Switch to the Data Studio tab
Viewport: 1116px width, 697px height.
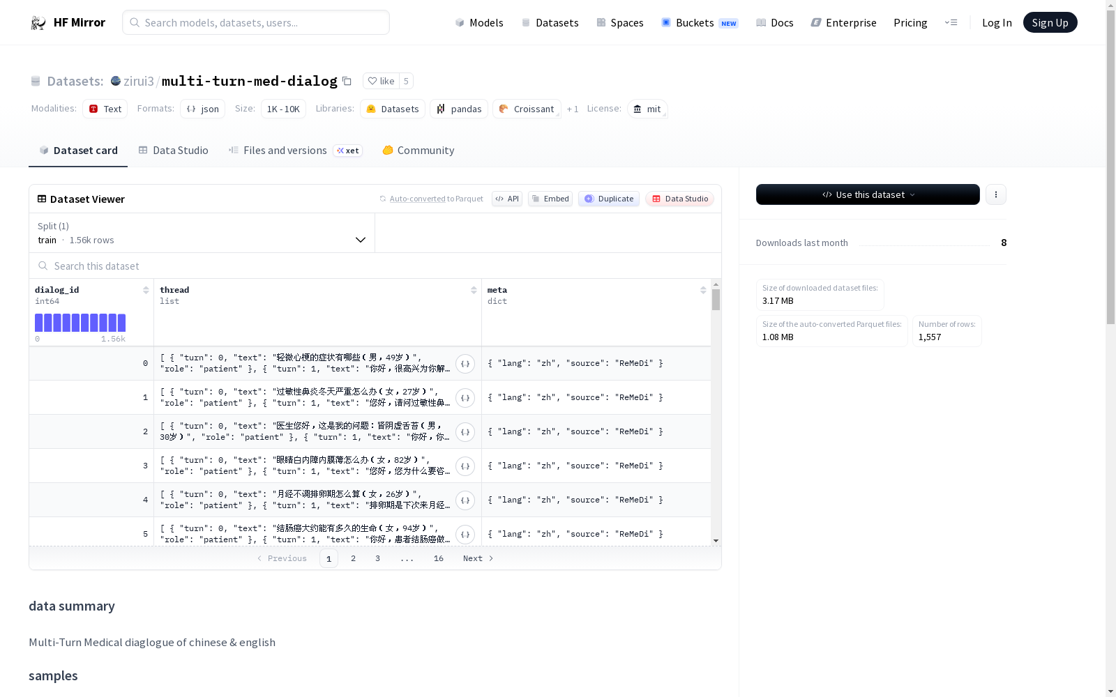point(174,151)
